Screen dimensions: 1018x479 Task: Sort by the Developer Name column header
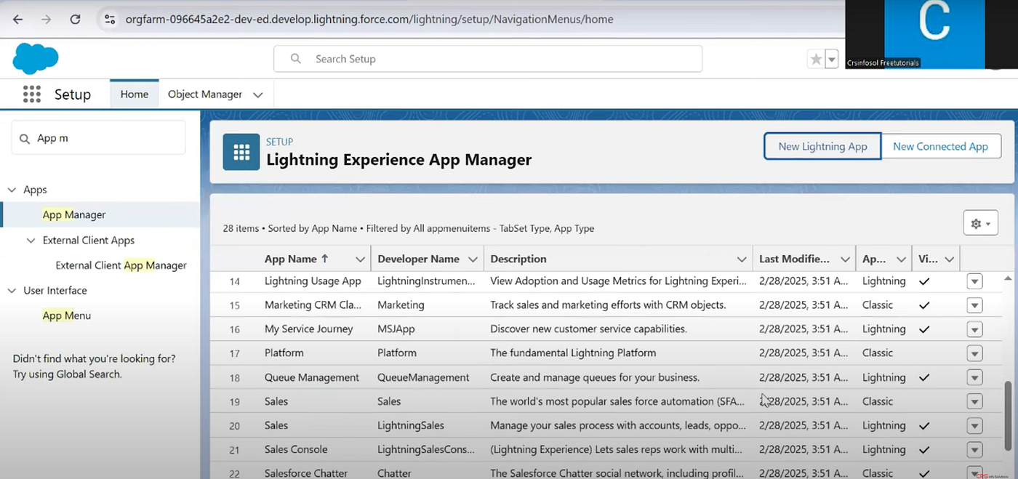pos(418,259)
